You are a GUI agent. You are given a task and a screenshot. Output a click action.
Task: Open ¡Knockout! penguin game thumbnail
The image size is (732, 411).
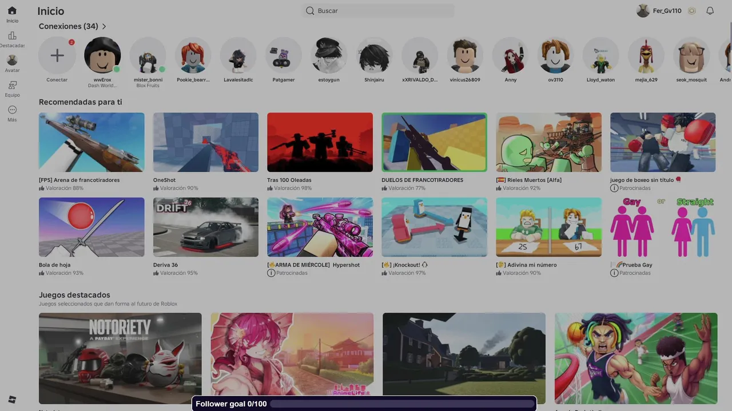click(435, 227)
